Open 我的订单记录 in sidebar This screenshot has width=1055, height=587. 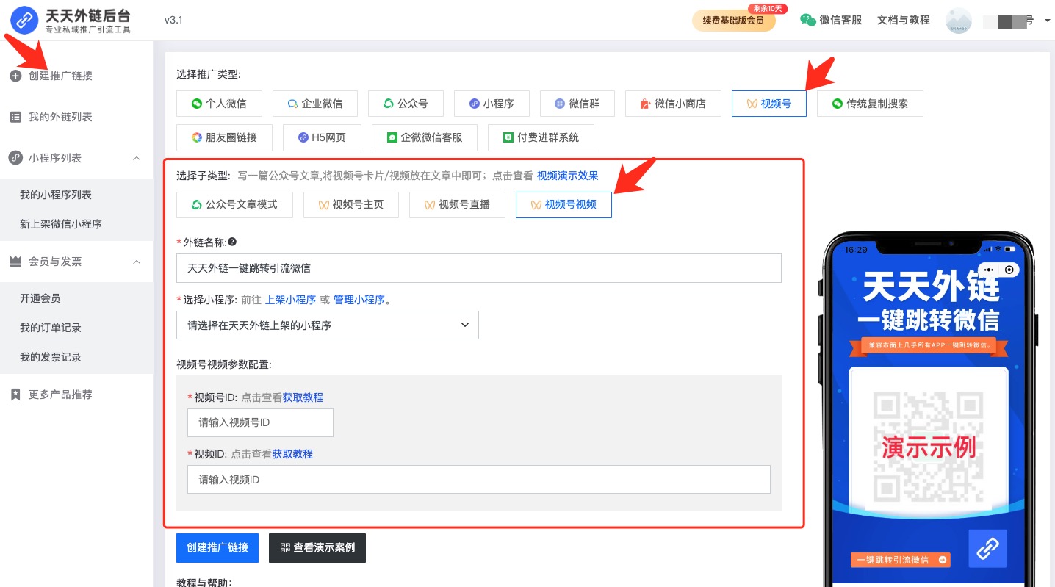51,328
